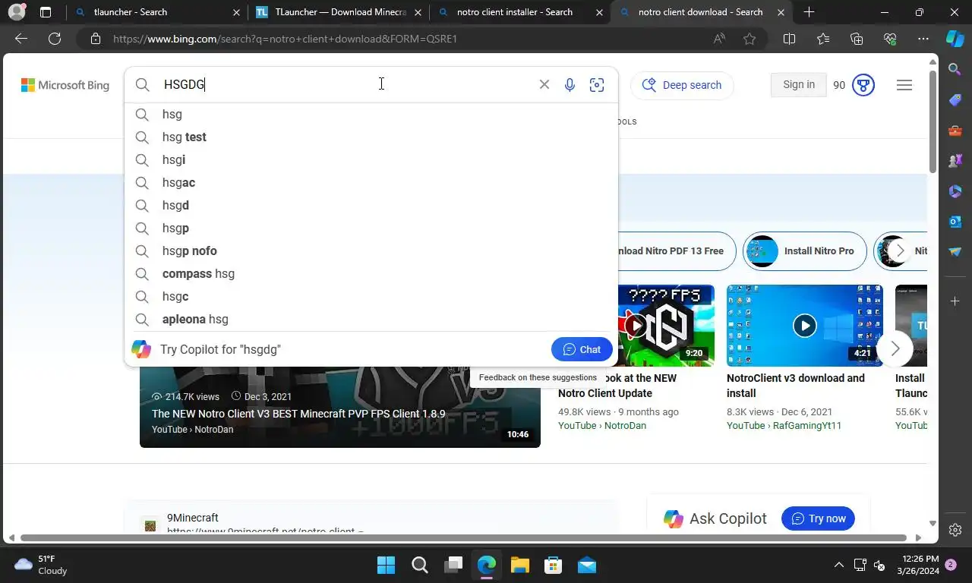The width and height of the screenshot is (972, 583).
Task: Open Microsoft 365 icon in the sidebar
Action: tap(955, 191)
